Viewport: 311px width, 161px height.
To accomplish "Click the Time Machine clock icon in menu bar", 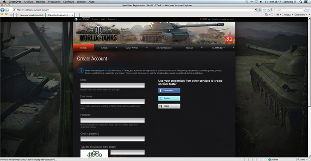I will pyautogui.click(x=247, y=2).
